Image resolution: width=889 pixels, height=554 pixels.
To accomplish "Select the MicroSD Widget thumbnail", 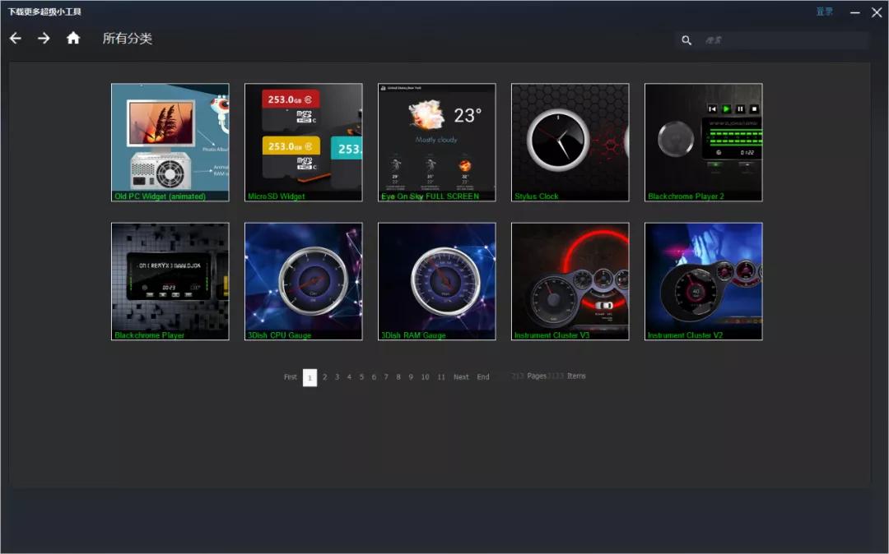I will [x=304, y=141].
